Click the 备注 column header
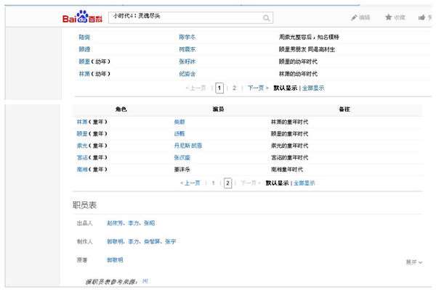Image resolution: width=436 pixels, height=292 pixels. tap(344, 109)
